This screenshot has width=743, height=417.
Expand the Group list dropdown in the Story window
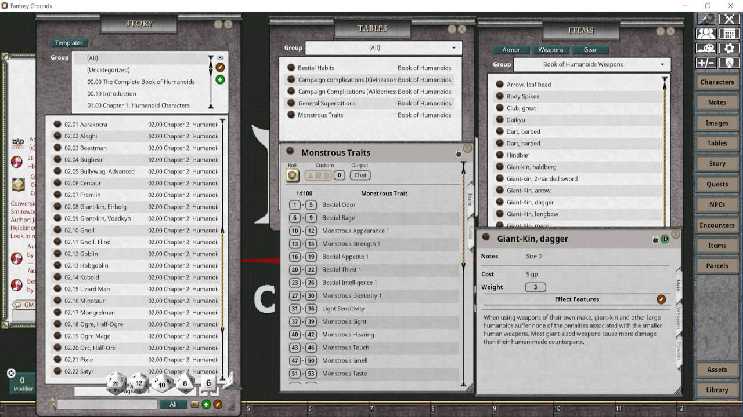[x=220, y=57]
